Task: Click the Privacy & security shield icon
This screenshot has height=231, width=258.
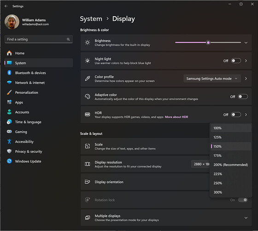Action: pos(9,152)
